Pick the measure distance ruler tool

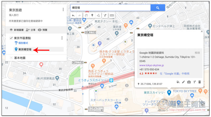tap(112, 15)
